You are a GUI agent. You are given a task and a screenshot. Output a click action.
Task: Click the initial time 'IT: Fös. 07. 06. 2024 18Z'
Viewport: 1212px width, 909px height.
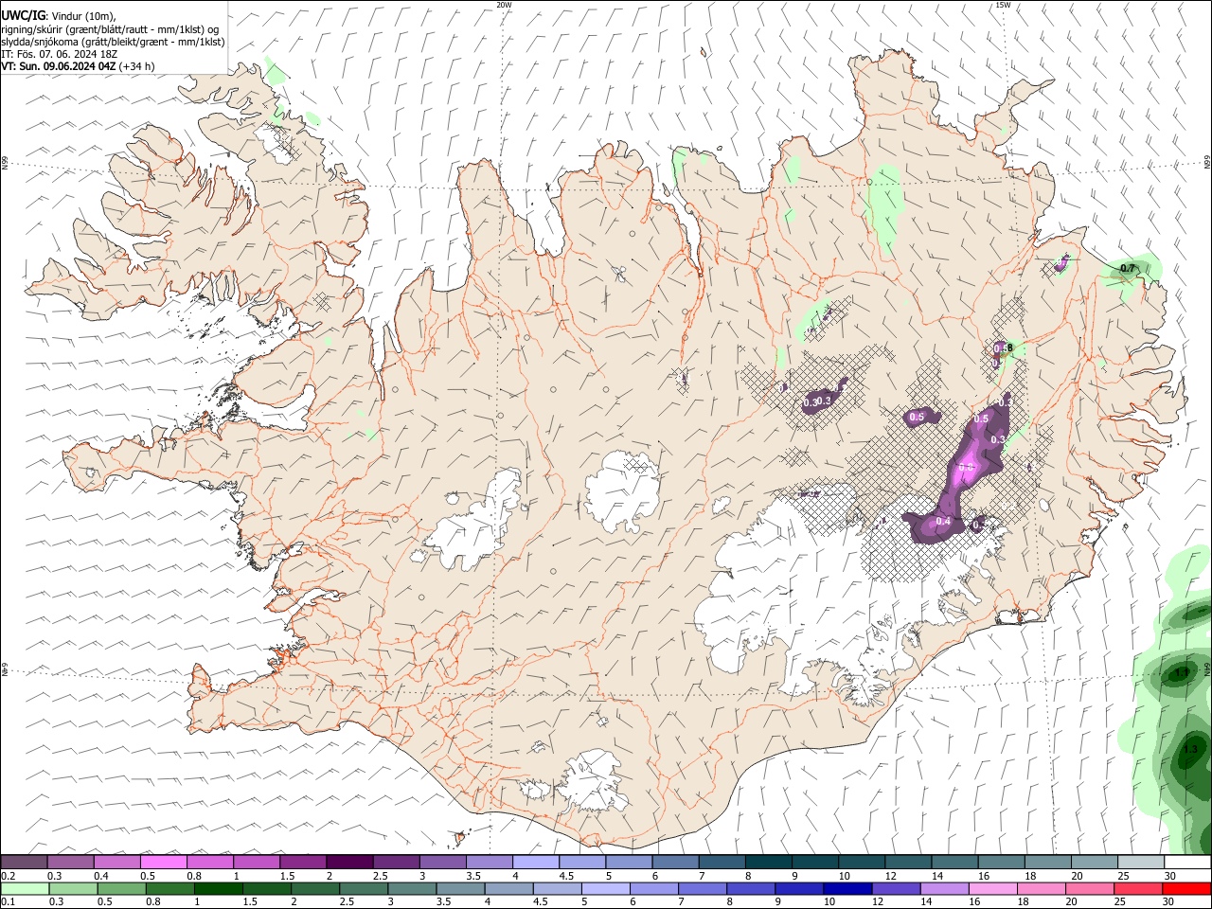[60, 54]
